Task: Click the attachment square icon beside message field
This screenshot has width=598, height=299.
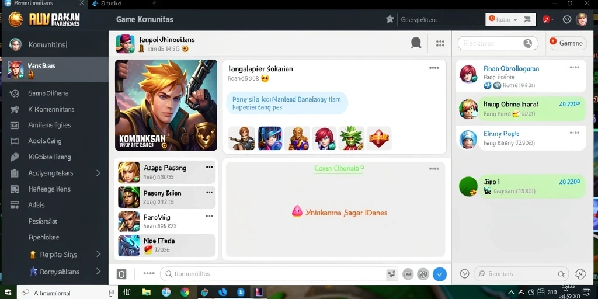Action: pyautogui.click(x=121, y=274)
